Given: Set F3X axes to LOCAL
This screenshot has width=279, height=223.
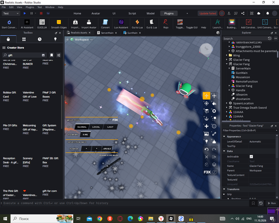Looking at the screenshot, I should click(x=96, y=127).
